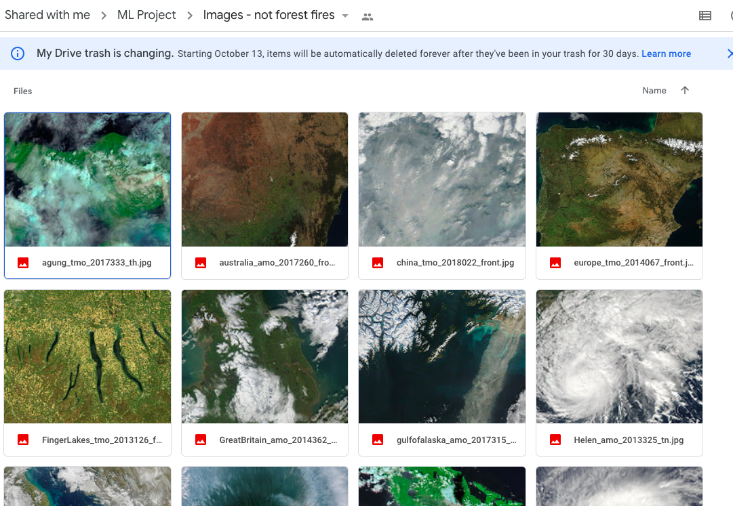
Task: Click image file icon beside europe_tmo_2014067
Action: click(555, 263)
